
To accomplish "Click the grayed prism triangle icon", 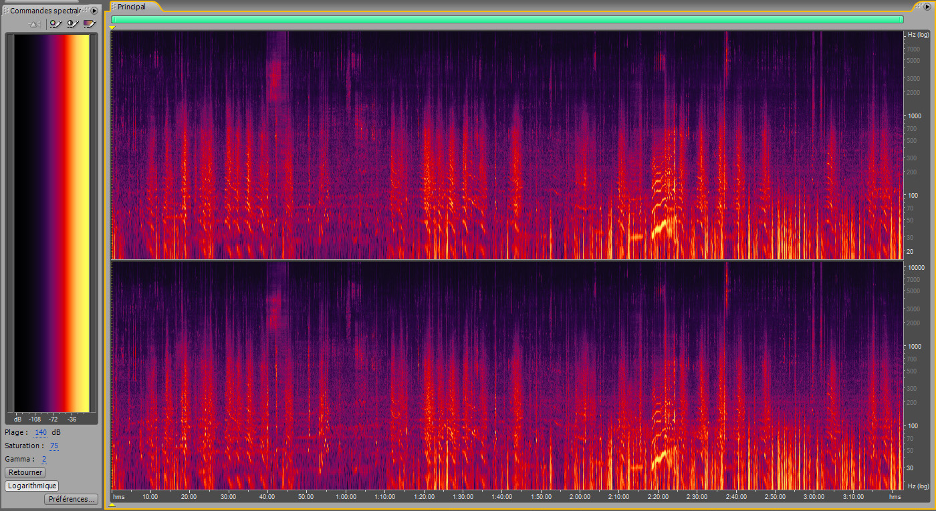I will coord(35,24).
